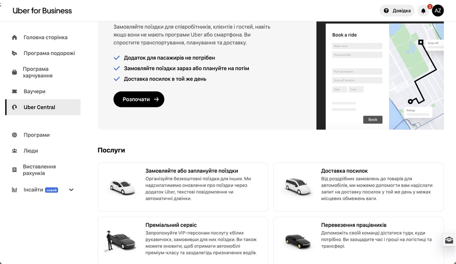Click the Ваучери ticket icon
This screenshot has width=456, height=264.
point(15,91)
